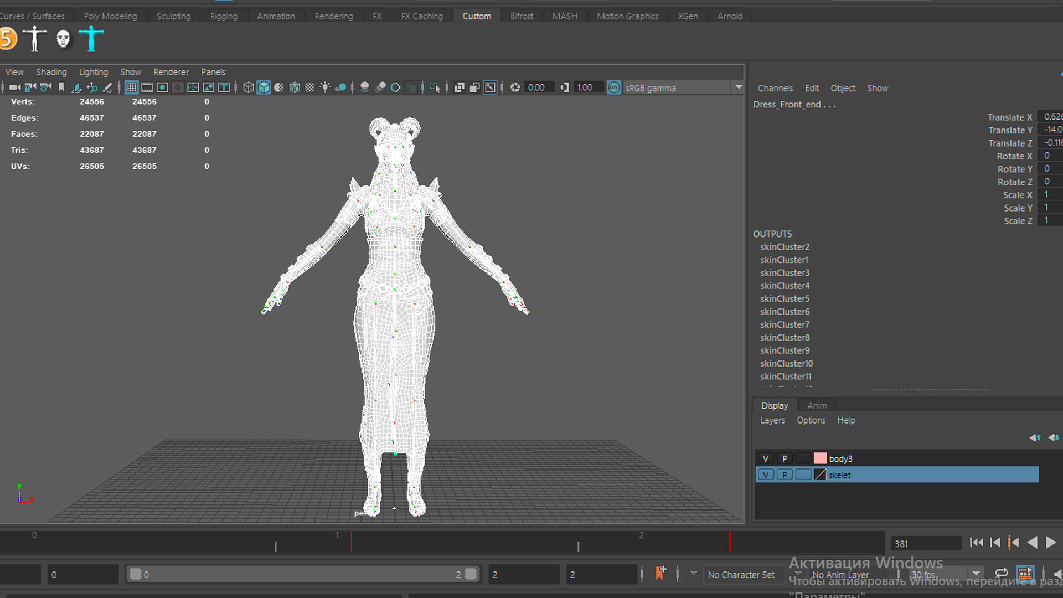
Task: Click the Play Forwards button
Action: [1051, 543]
